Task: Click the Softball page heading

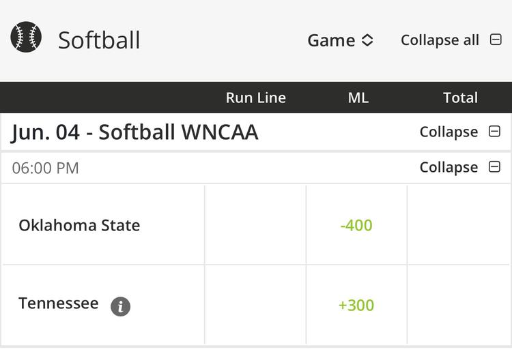Action: (x=99, y=40)
